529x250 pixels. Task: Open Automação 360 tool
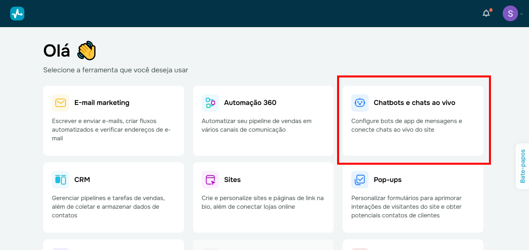[x=263, y=121]
